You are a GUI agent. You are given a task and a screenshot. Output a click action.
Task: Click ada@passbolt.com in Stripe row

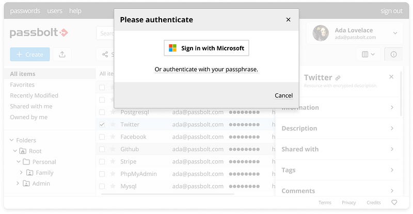pos(198,161)
